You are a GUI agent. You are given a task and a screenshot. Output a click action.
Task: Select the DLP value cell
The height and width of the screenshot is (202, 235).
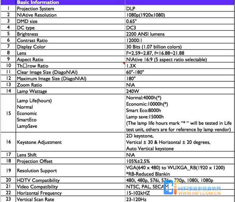point(131,9)
